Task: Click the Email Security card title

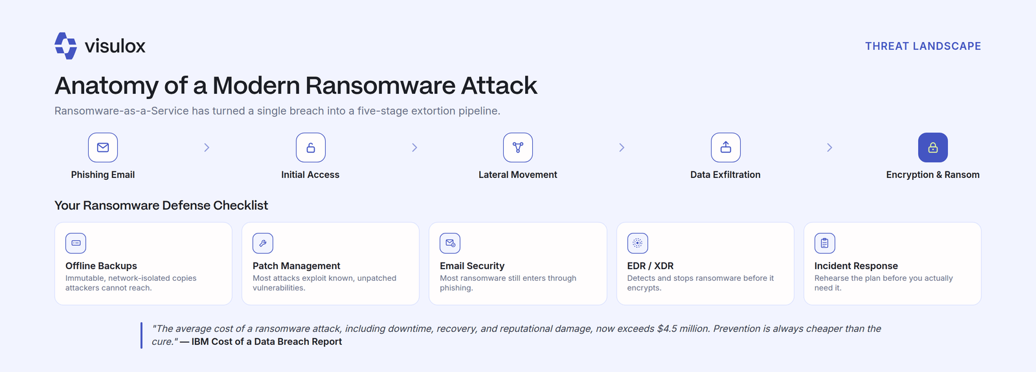Action: (472, 266)
